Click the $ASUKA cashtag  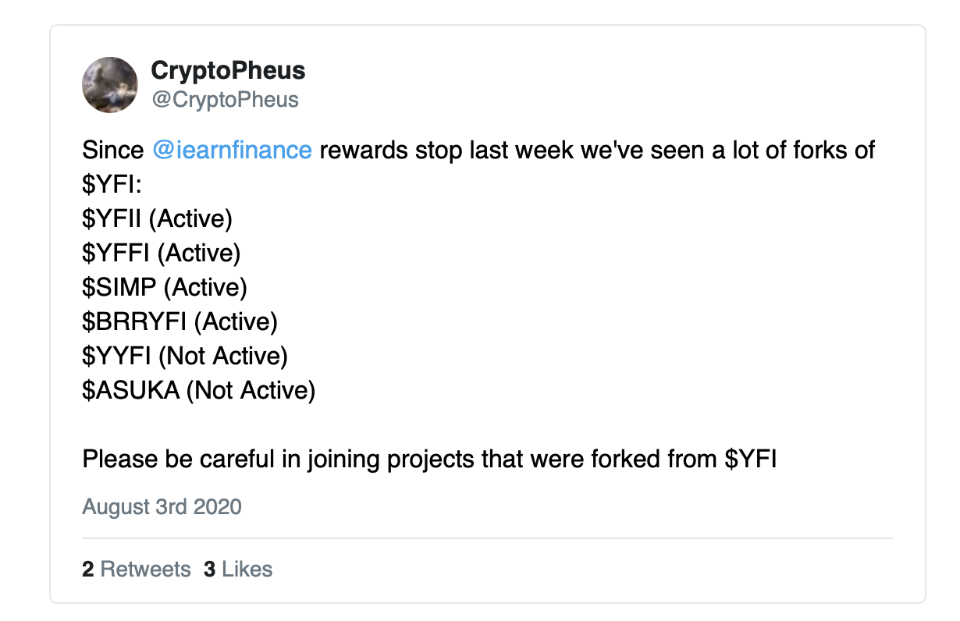130,390
